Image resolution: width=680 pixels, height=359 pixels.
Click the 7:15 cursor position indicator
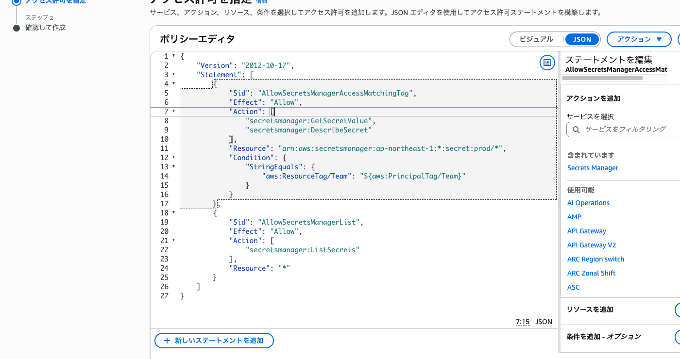pyautogui.click(x=523, y=322)
